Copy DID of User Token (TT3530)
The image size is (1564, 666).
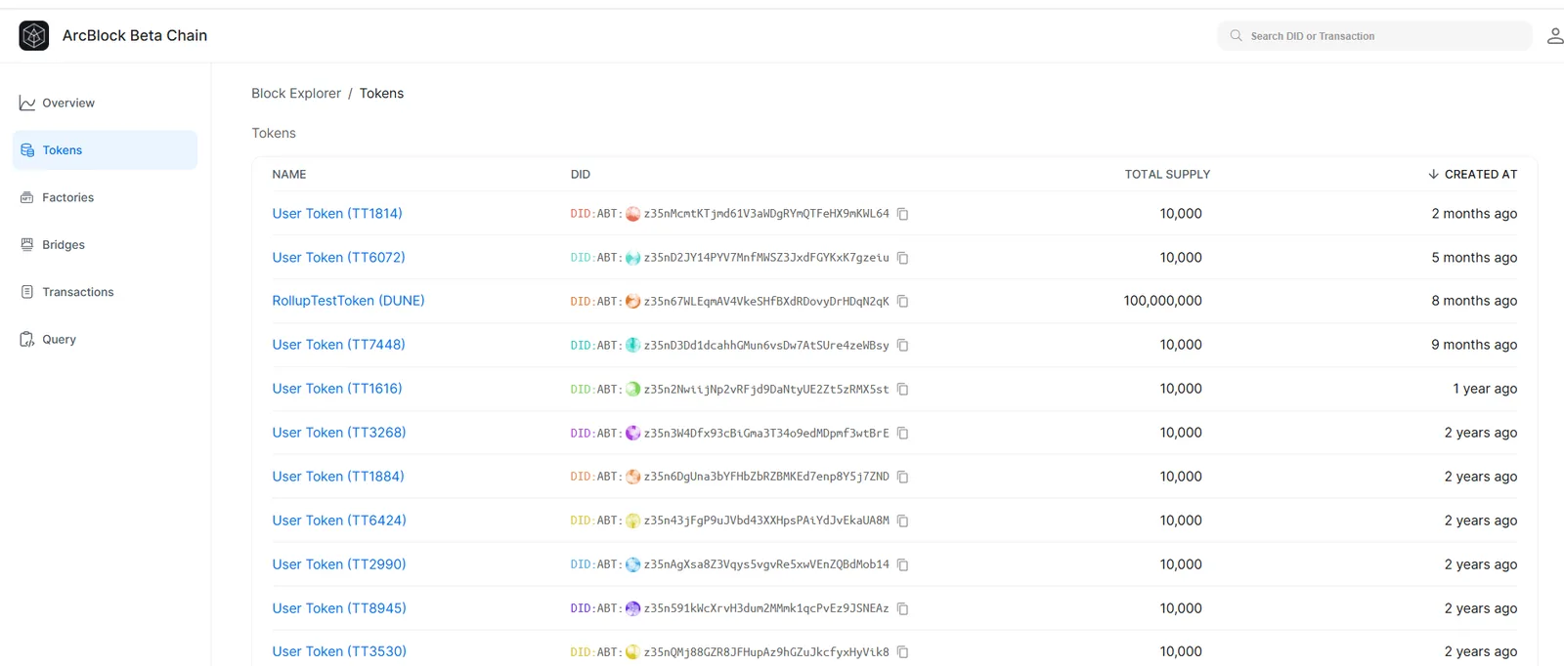pos(903,652)
